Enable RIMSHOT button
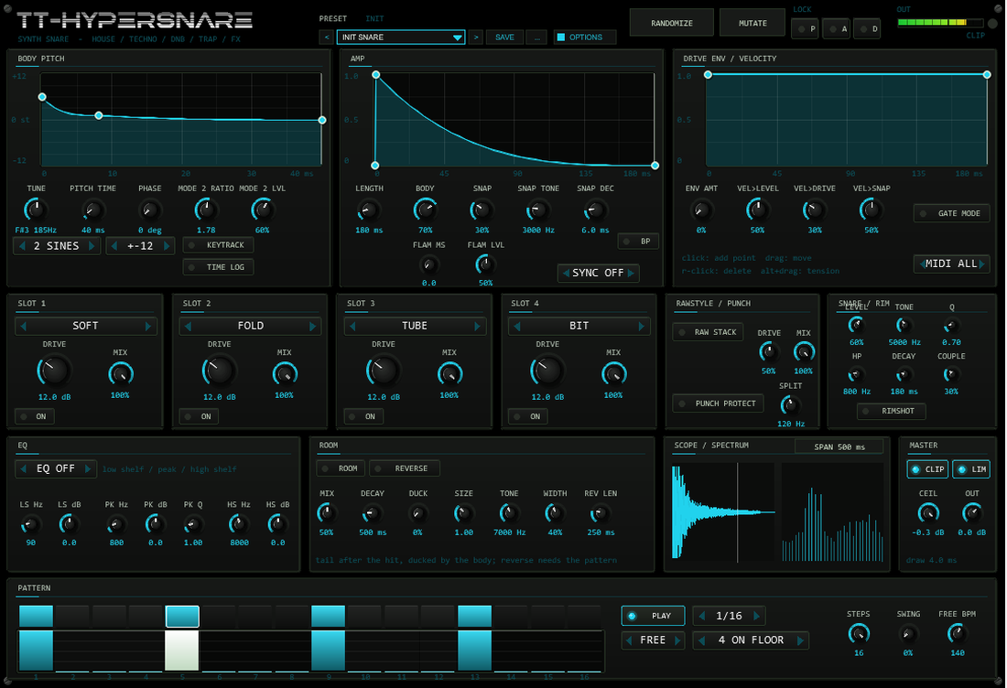 pos(892,411)
